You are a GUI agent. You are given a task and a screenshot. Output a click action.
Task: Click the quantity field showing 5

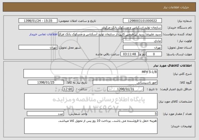[138, 114]
